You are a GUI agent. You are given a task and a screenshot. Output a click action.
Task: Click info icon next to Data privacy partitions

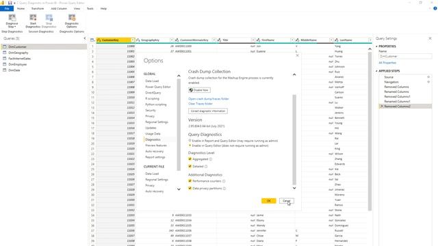point(224,189)
